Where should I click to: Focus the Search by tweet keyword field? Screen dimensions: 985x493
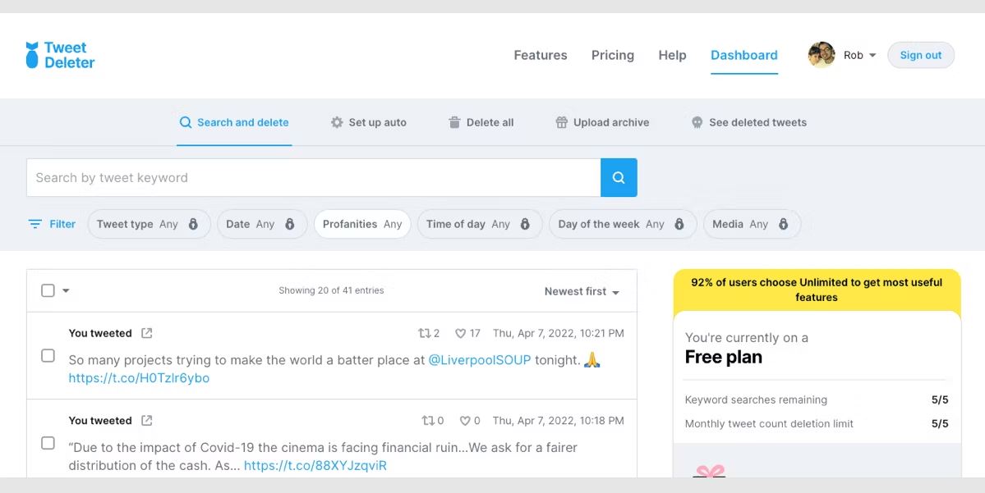point(314,177)
